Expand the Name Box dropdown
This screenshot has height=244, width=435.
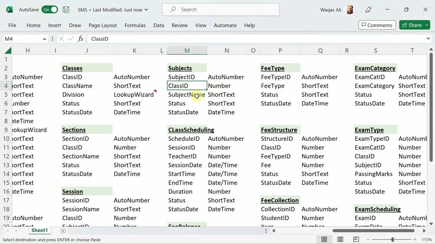(44, 39)
